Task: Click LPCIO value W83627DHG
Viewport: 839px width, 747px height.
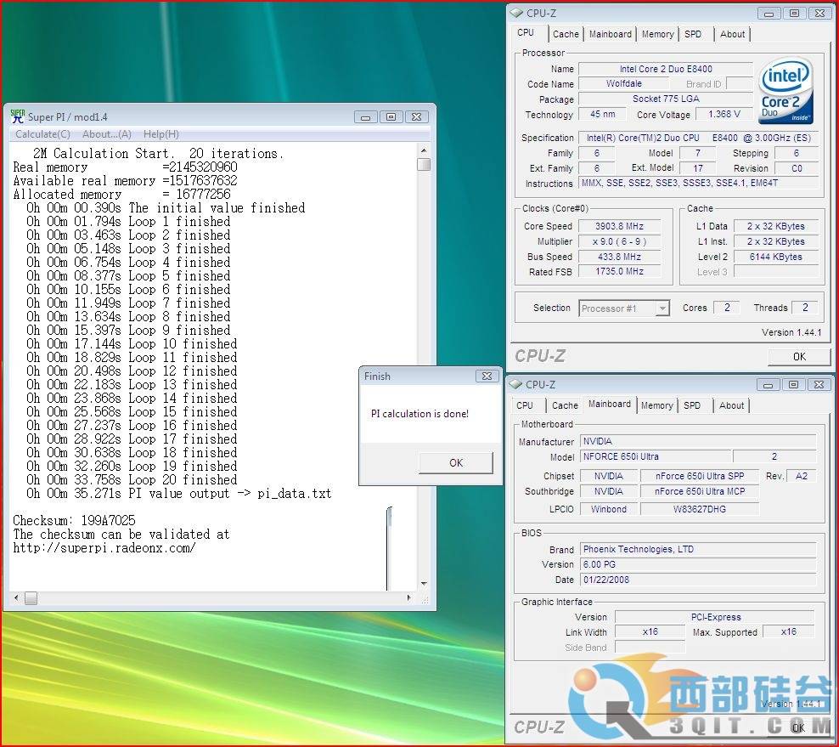Action: (x=700, y=509)
